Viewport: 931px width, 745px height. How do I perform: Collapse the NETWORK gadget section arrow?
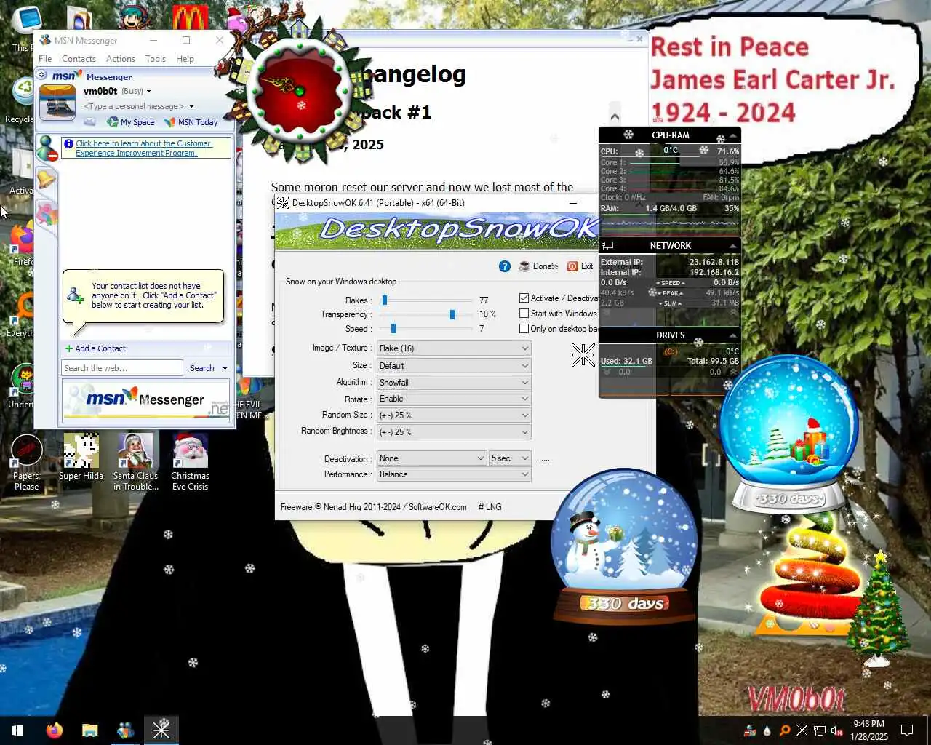point(733,246)
